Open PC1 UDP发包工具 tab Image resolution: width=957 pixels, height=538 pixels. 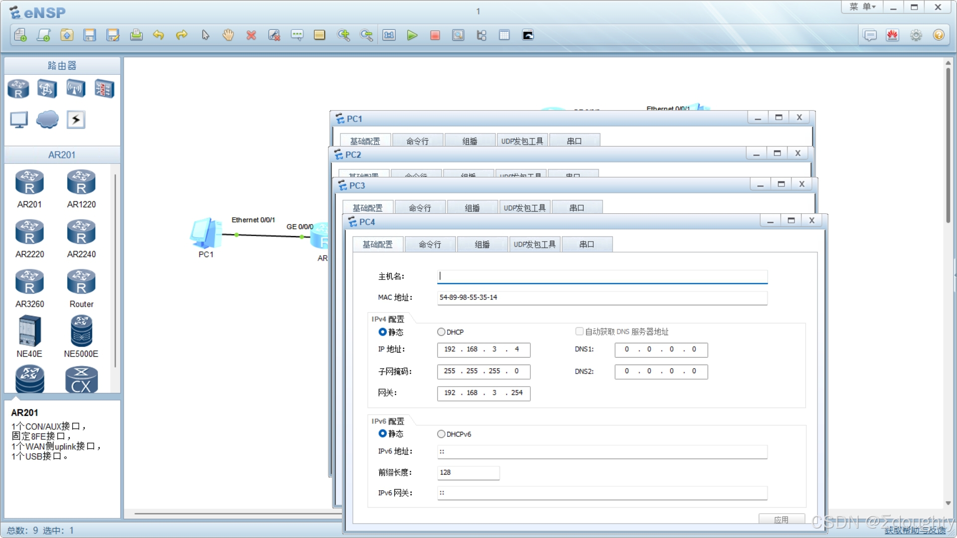pos(522,140)
